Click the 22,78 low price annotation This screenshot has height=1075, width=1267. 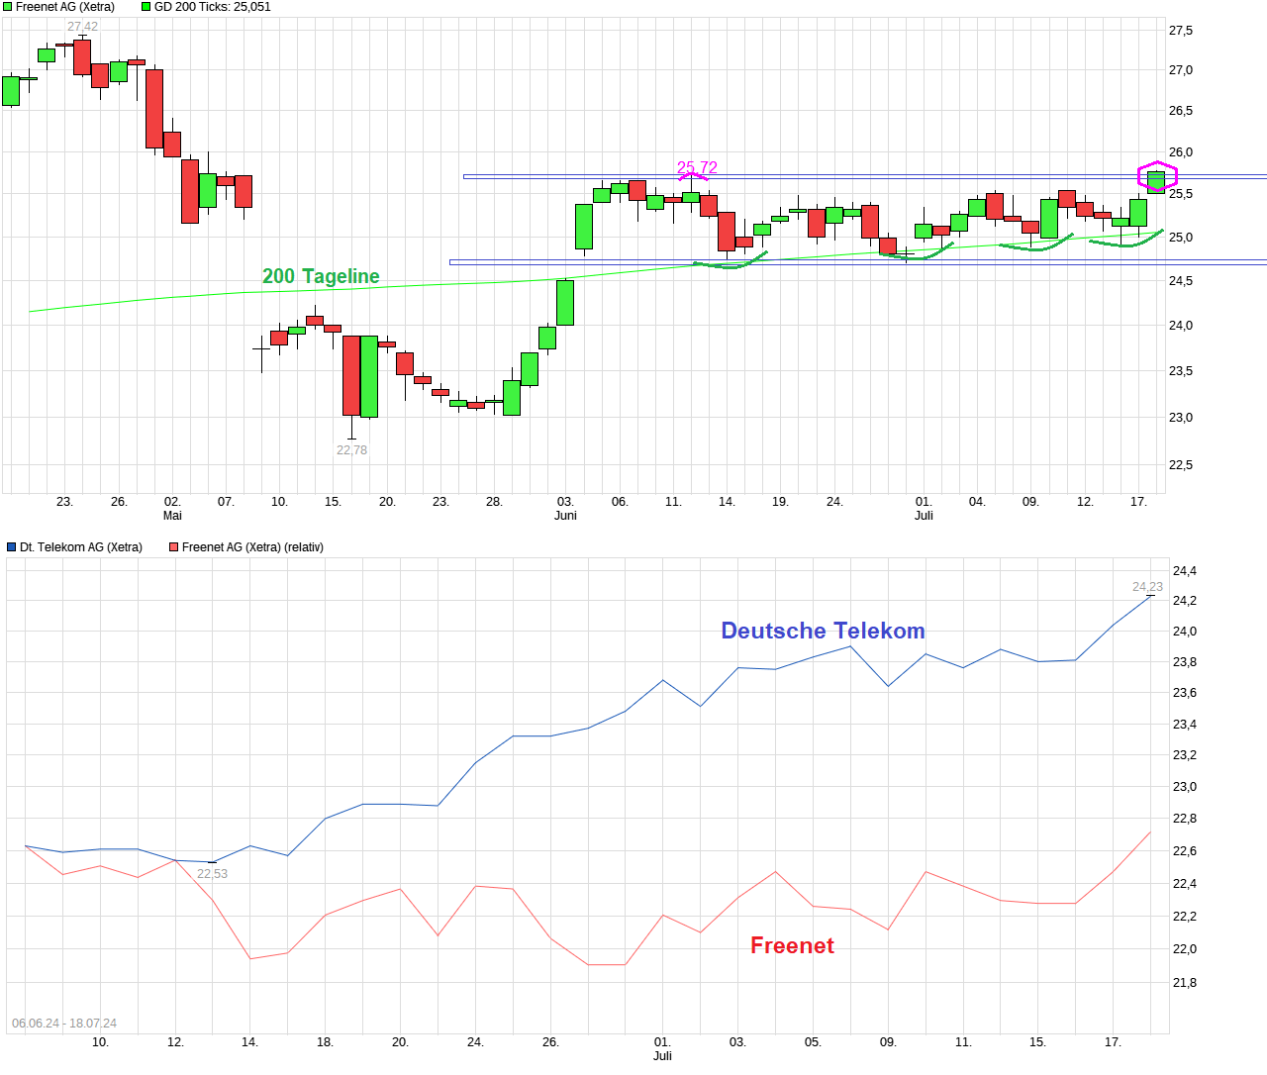(x=350, y=449)
